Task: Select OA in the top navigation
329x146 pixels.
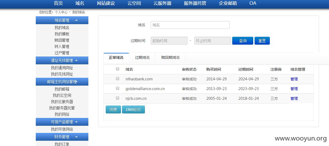Action: (x=253, y=3)
